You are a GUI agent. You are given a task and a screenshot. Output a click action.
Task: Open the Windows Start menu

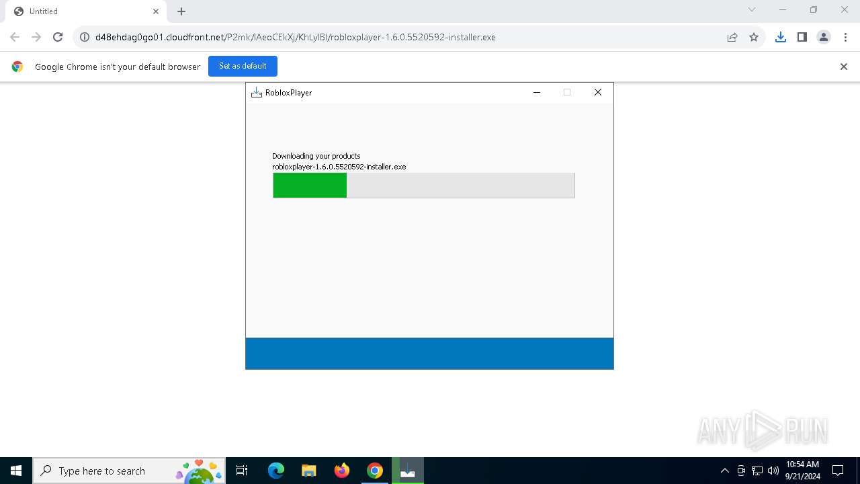(x=16, y=471)
